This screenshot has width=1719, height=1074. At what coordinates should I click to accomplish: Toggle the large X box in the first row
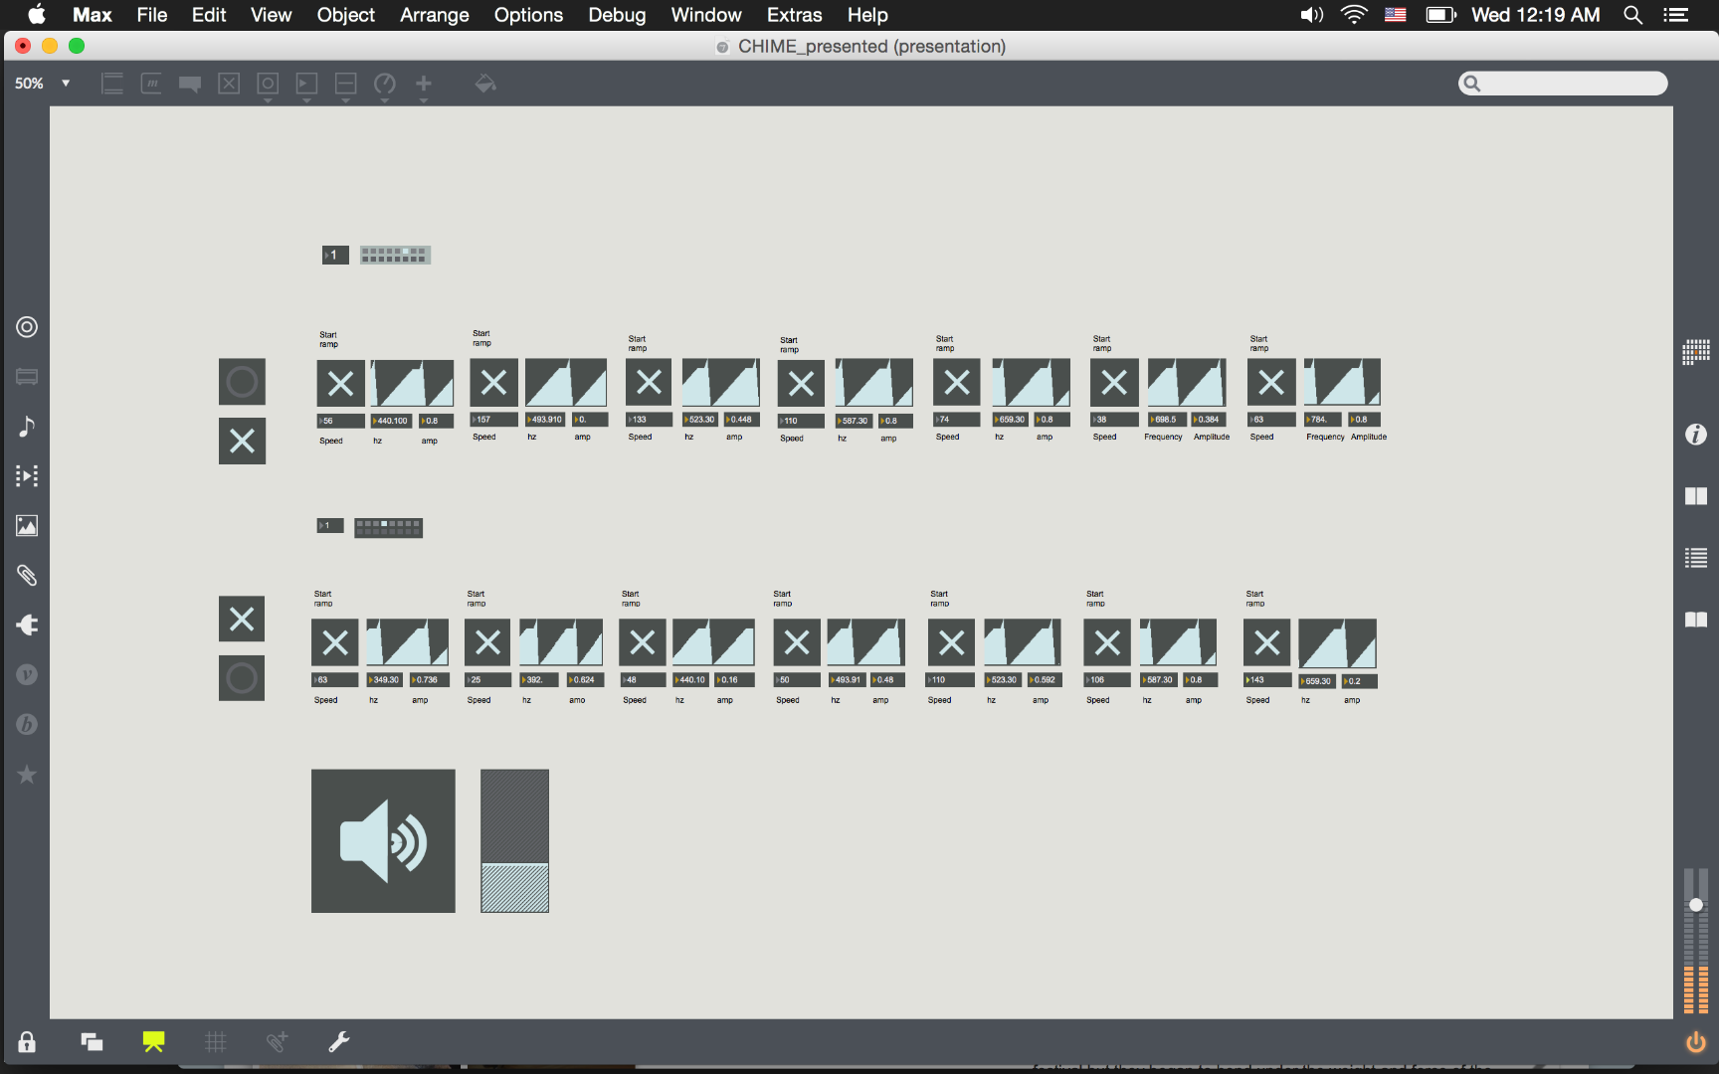tap(242, 441)
